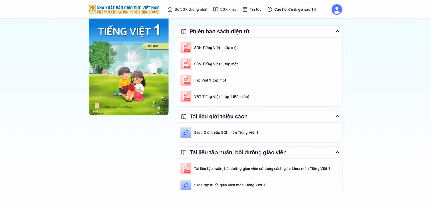Click PDF icon for Tập Viết 1
This screenshot has width=431, height=206.
click(186, 80)
